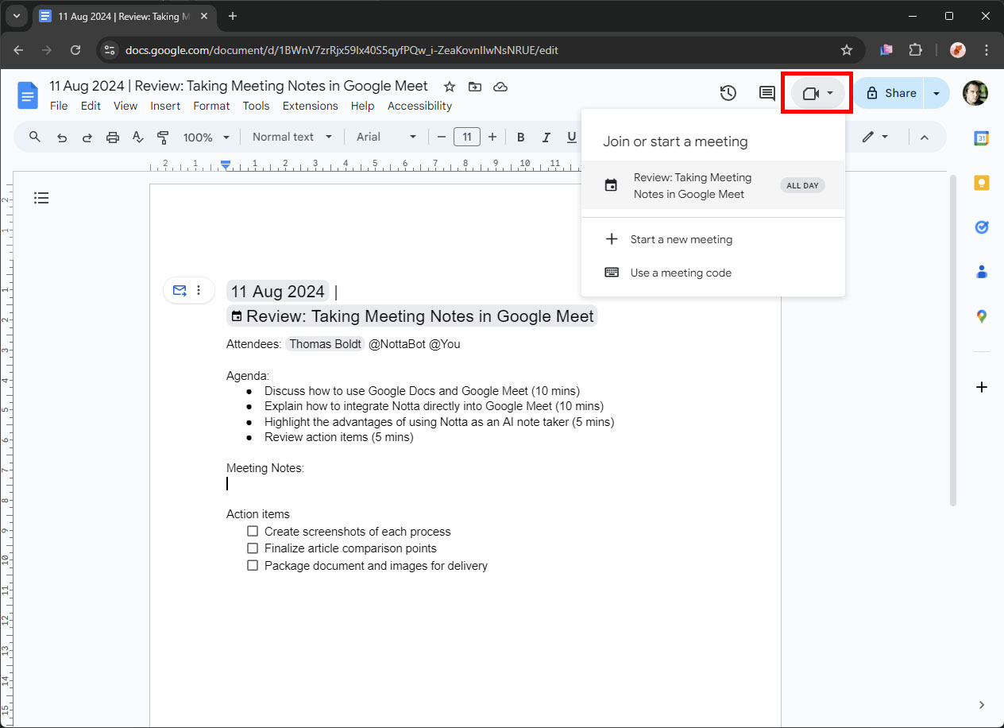
Task: Open the Google account avatar
Action: click(x=975, y=93)
